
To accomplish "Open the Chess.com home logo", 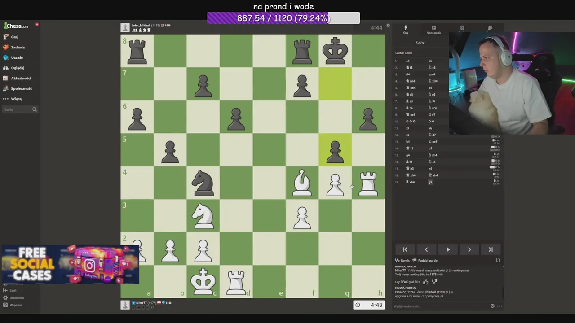I will [x=16, y=26].
